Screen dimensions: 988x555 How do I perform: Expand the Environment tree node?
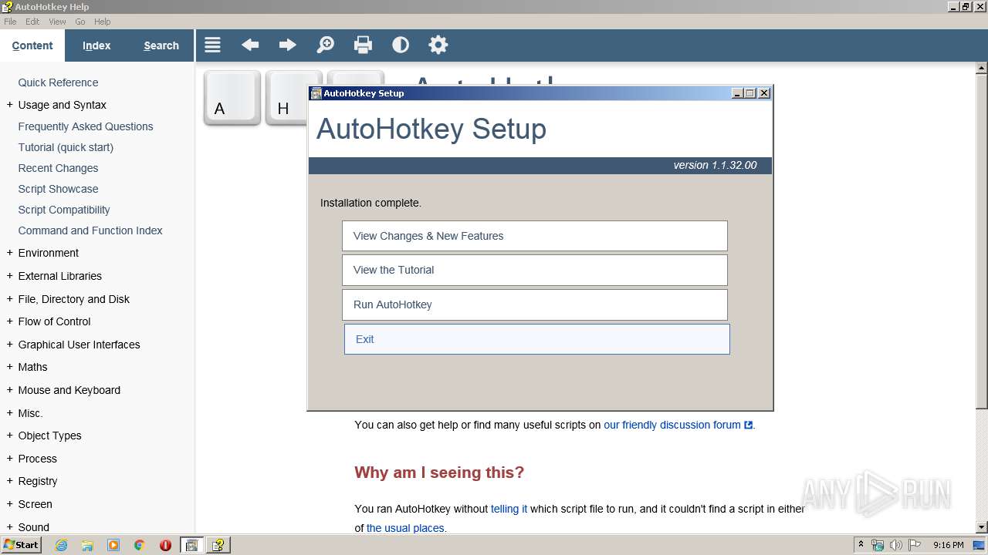tap(9, 253)
